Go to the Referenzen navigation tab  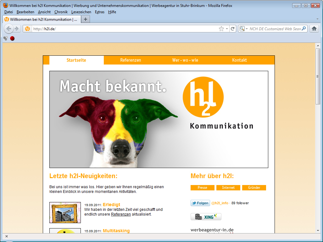pyautogui.click(x=131, y=60)
